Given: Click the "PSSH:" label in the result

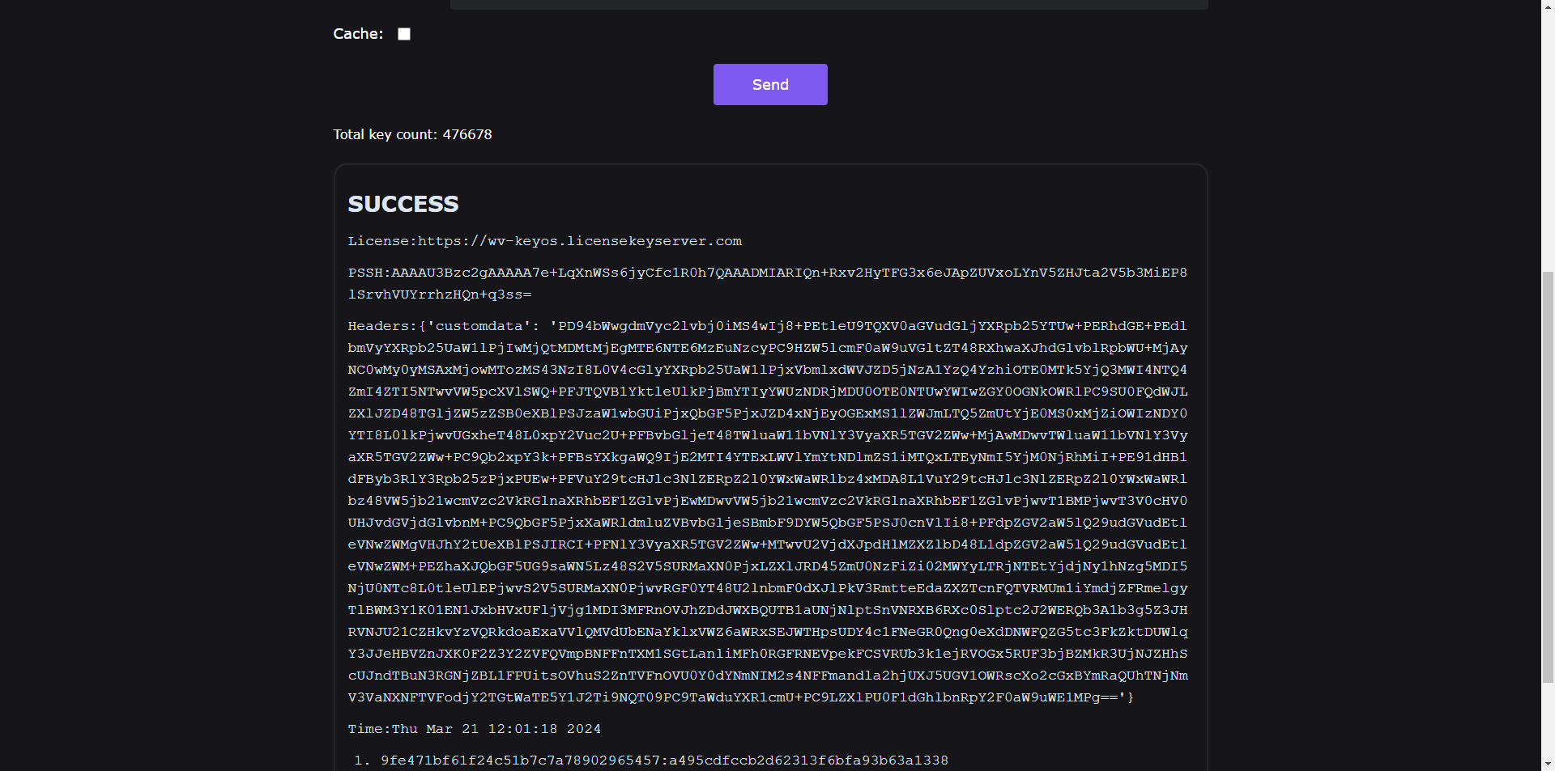Looking at the screenshot, I should coord(369,273).
